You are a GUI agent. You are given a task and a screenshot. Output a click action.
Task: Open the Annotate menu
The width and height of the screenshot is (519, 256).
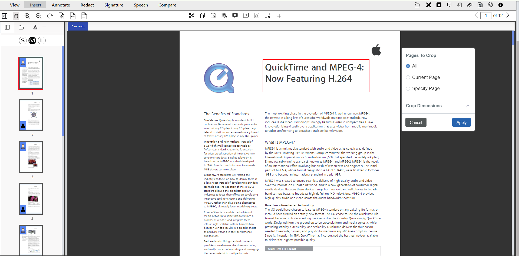61,5
